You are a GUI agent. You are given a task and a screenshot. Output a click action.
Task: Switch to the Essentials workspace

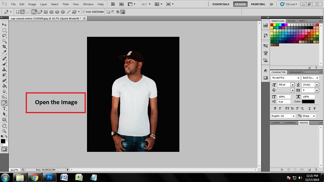pos(221,4)
